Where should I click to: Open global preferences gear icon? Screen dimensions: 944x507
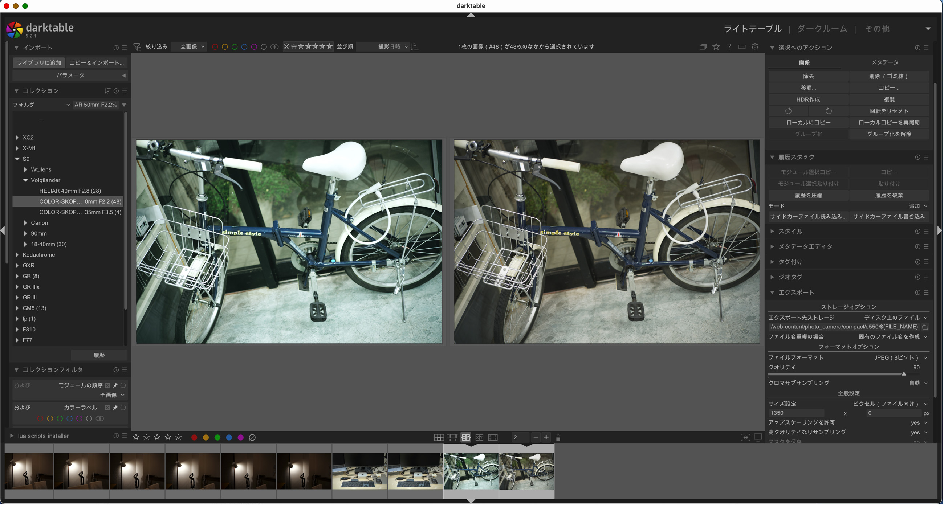(x=756, y=47)
